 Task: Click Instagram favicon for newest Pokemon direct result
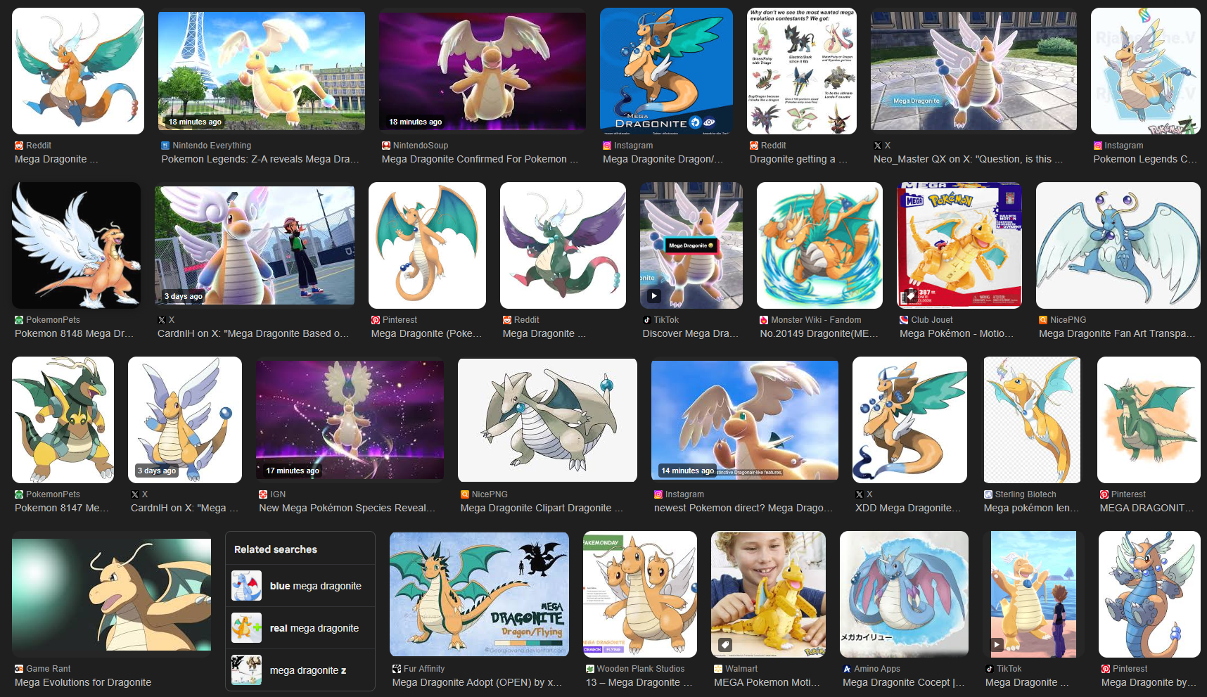tap(658, 494)
